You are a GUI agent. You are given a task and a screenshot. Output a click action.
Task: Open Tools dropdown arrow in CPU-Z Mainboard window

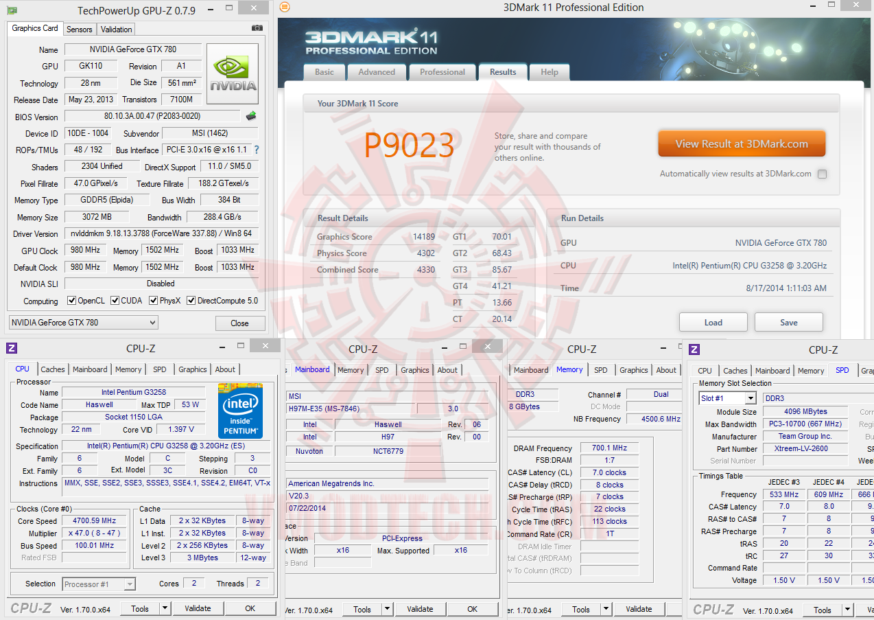tap(387, 609)
